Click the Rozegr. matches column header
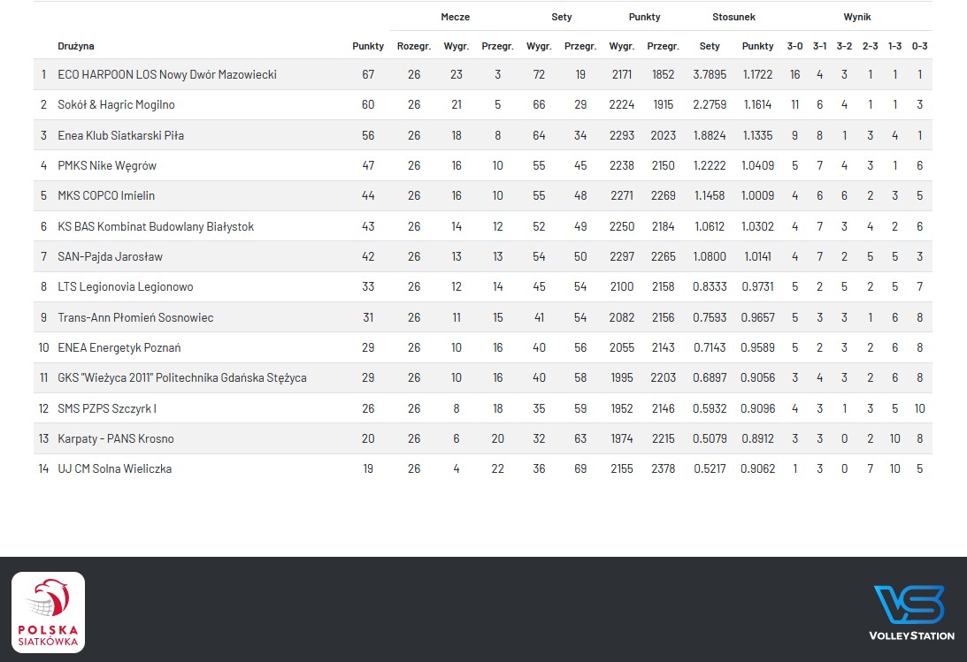Viewport: 967px width, 662px height. (414, 46)
